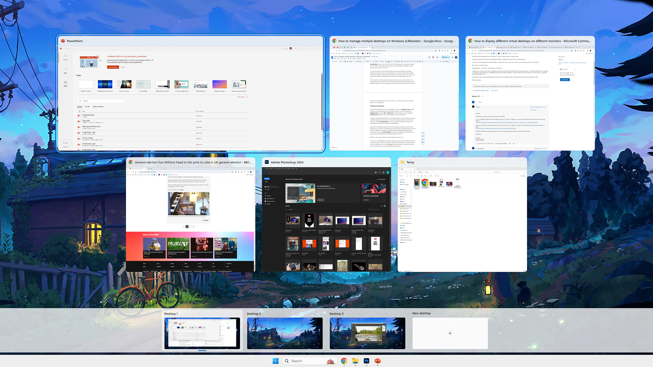Click File Explorer icon in taskbar
This screenshot has width=653, height=367.
(x=355, y=361)
